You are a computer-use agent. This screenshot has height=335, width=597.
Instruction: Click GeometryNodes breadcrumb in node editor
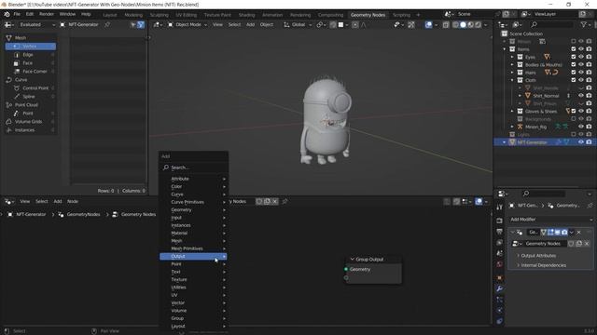(83, 215)
